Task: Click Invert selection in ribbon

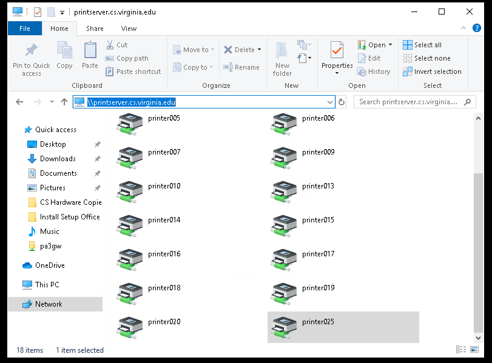Action: pyautogui.click(x=432, y=72)
